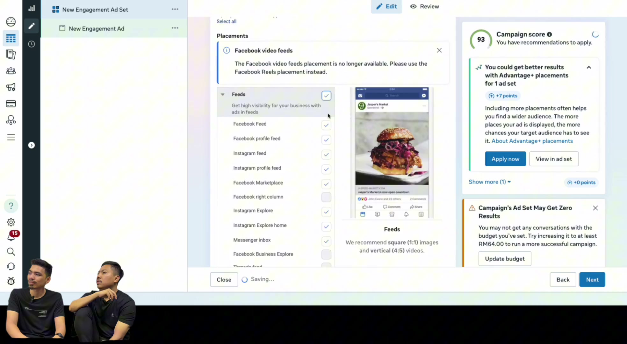Switch to the Review tab
Viewport: 627px width, 344px height.
(424, 6)
